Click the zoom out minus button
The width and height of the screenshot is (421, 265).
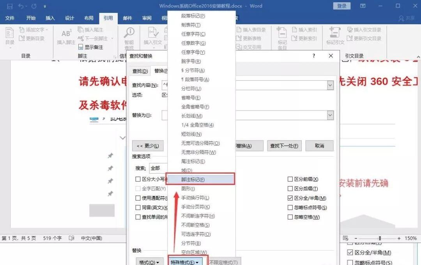[356, 238]
